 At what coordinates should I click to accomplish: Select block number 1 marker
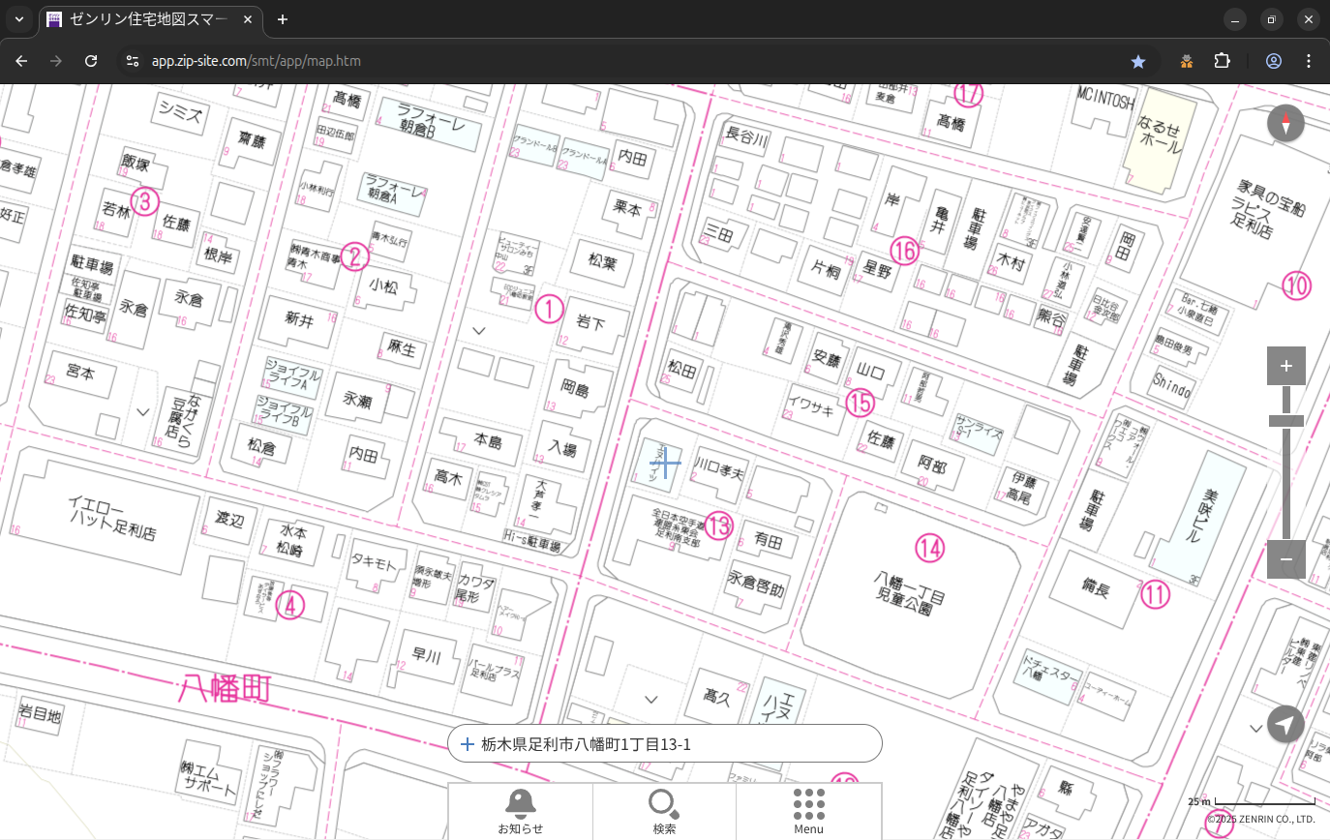point(548,309)
